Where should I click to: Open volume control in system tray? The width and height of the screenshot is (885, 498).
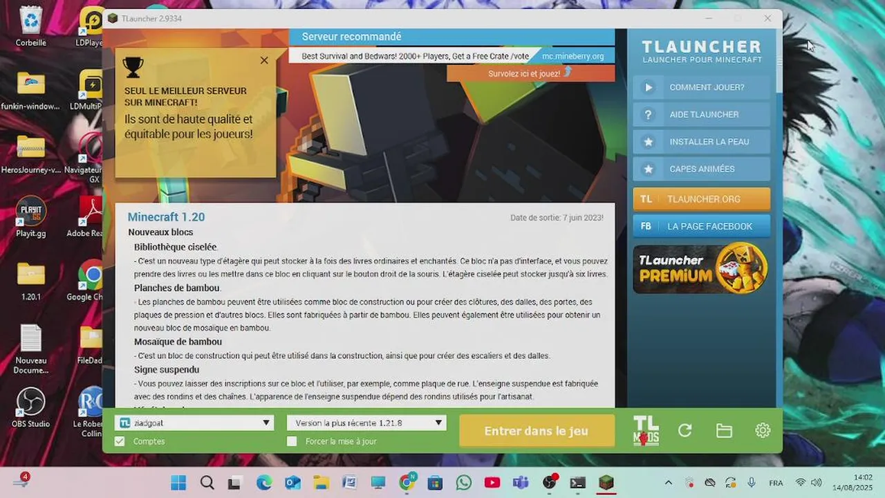[x=817, y=483]
